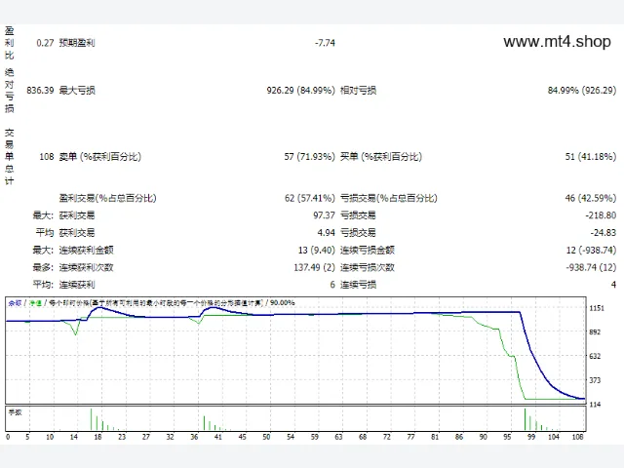This screenshot has width=624, height=468.
Task: Click the 手数 lots panel label
Action: pyautogui.click(x=16, y=412)
